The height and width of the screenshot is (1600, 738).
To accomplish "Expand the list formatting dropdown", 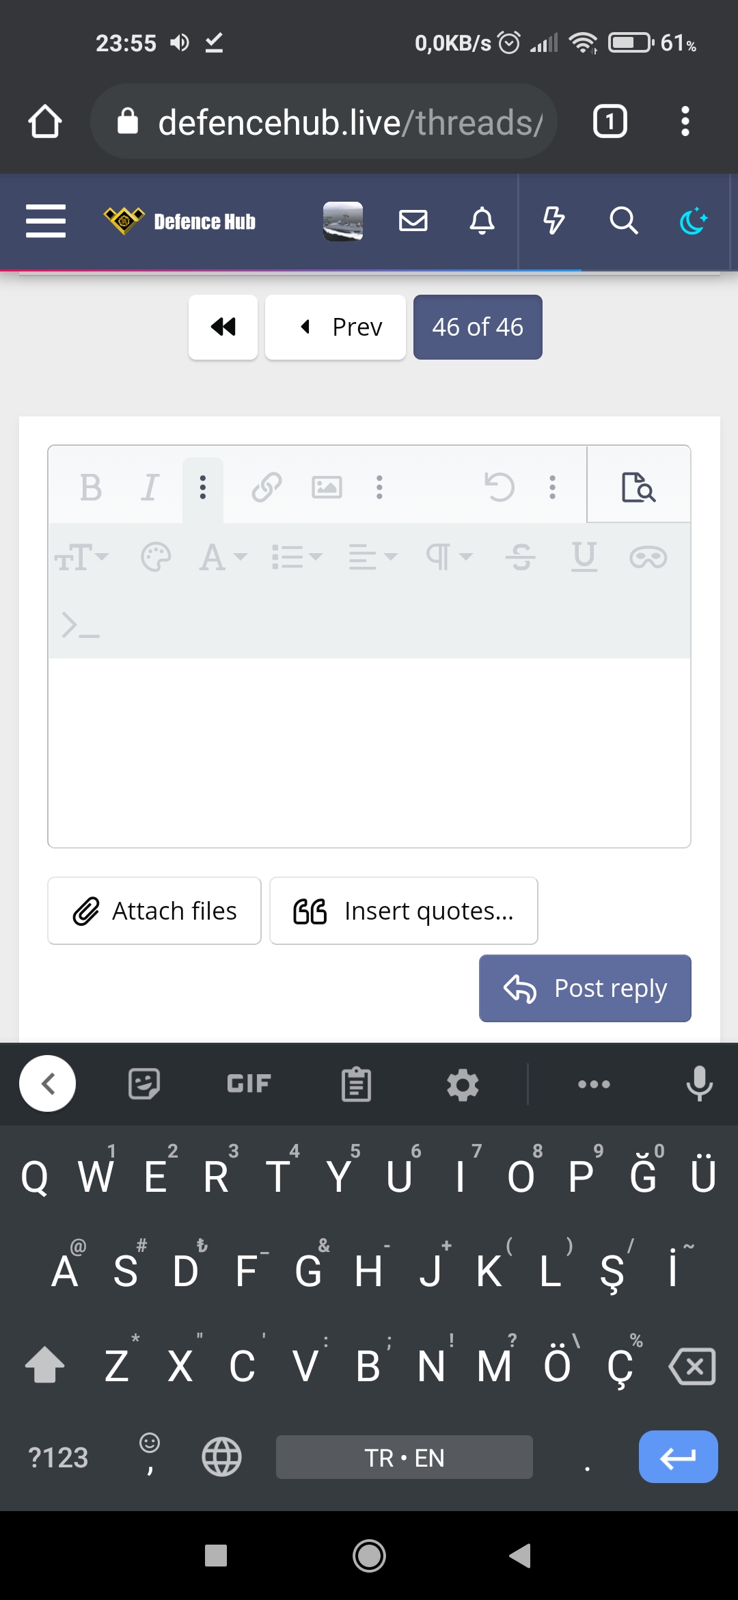I will 297,557.
